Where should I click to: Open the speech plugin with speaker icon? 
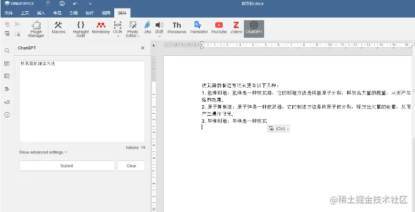(x=159, y=27)
